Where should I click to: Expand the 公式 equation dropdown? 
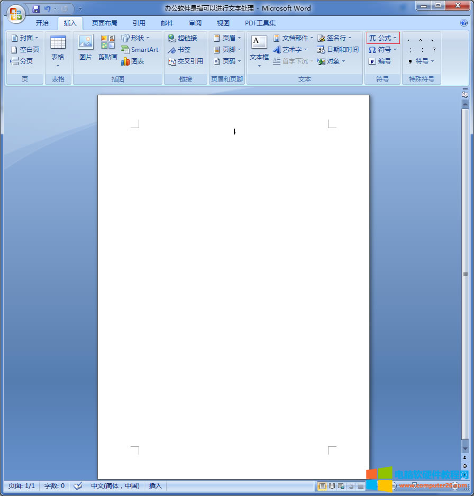[395, 38]
